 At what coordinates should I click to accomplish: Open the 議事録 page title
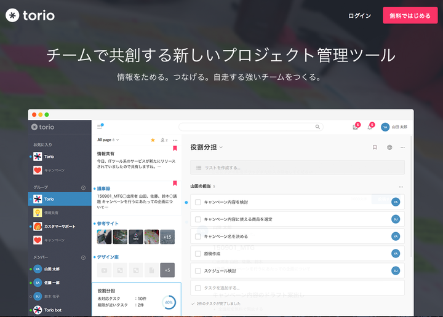click(x=104, y=189)
